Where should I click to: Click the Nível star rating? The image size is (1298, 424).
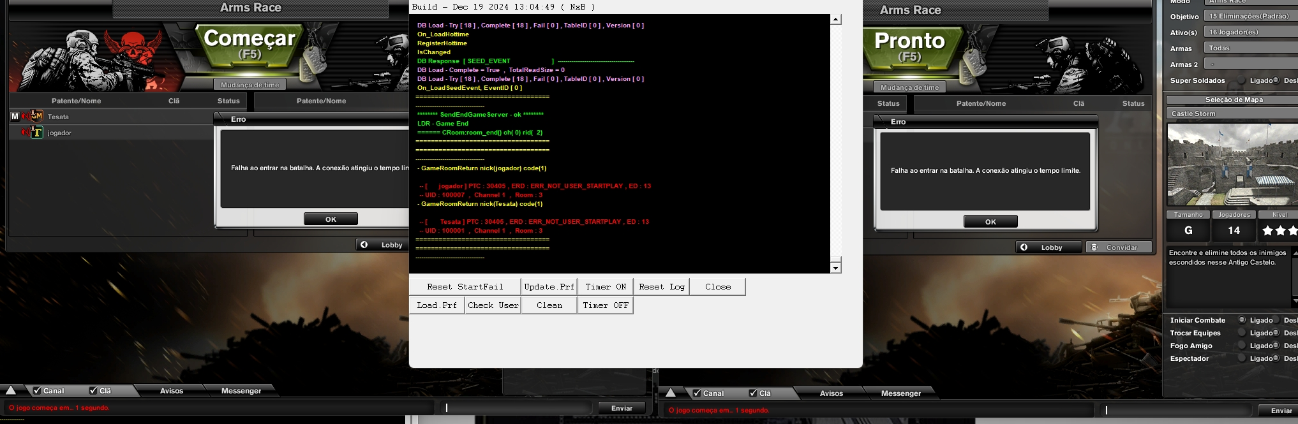tap(1279, 231)
